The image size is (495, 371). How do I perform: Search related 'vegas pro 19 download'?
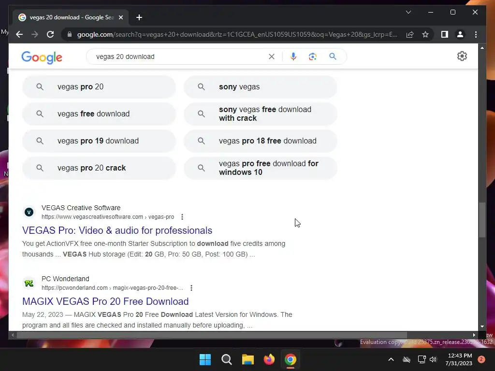(99, 141)
